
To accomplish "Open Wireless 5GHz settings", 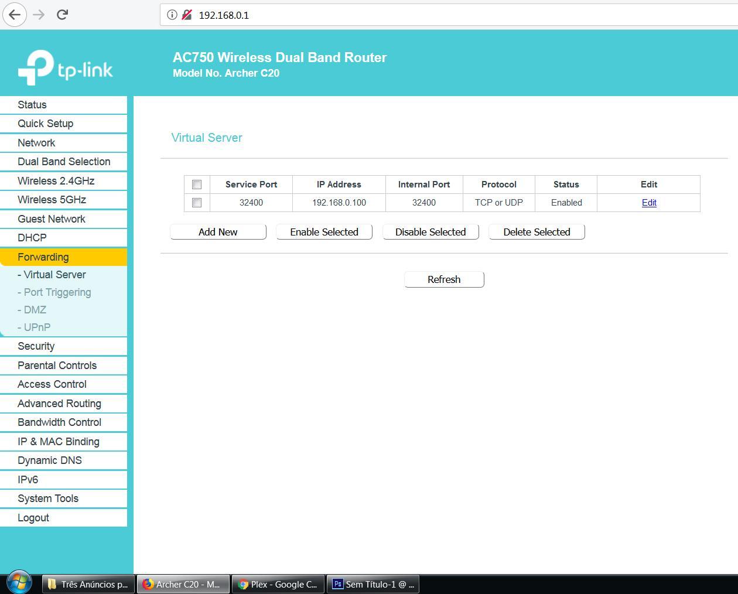I will click(63, 200).
